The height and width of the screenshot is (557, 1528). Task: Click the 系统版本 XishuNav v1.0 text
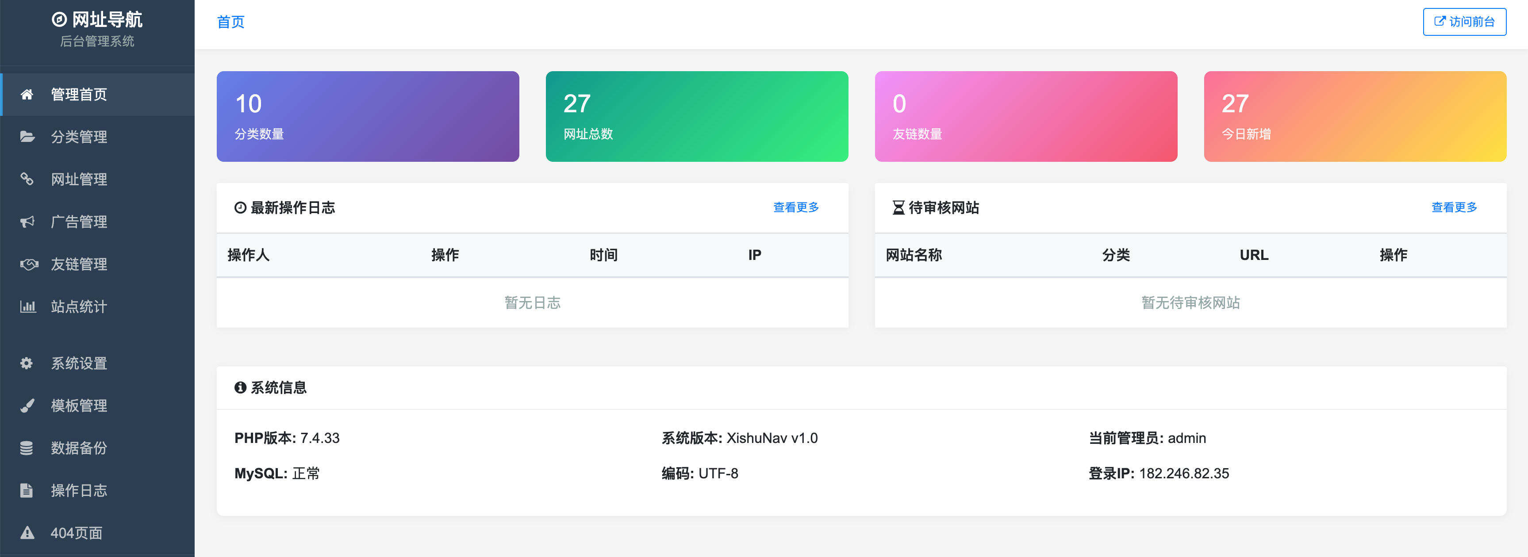(740, 439)
